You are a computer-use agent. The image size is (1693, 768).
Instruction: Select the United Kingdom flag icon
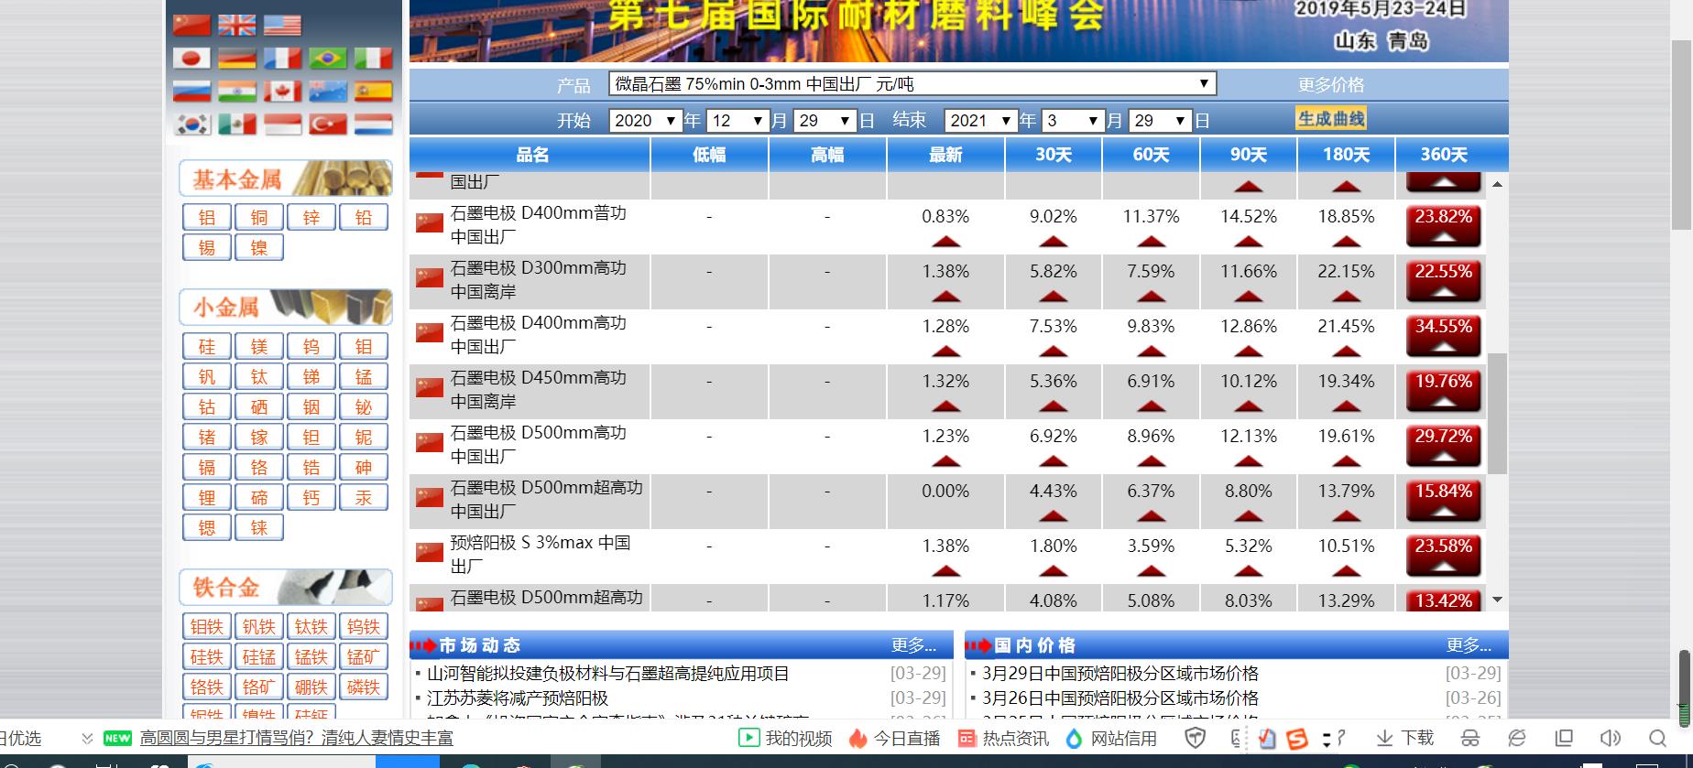pos(236,25)
